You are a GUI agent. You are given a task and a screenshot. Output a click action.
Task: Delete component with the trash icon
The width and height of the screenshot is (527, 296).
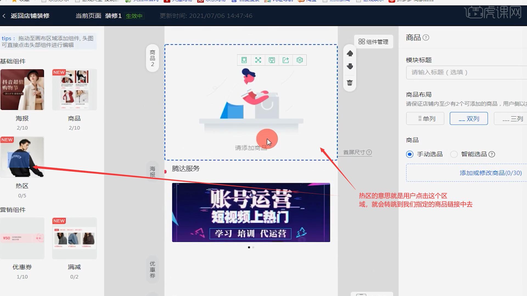(350, 82)
